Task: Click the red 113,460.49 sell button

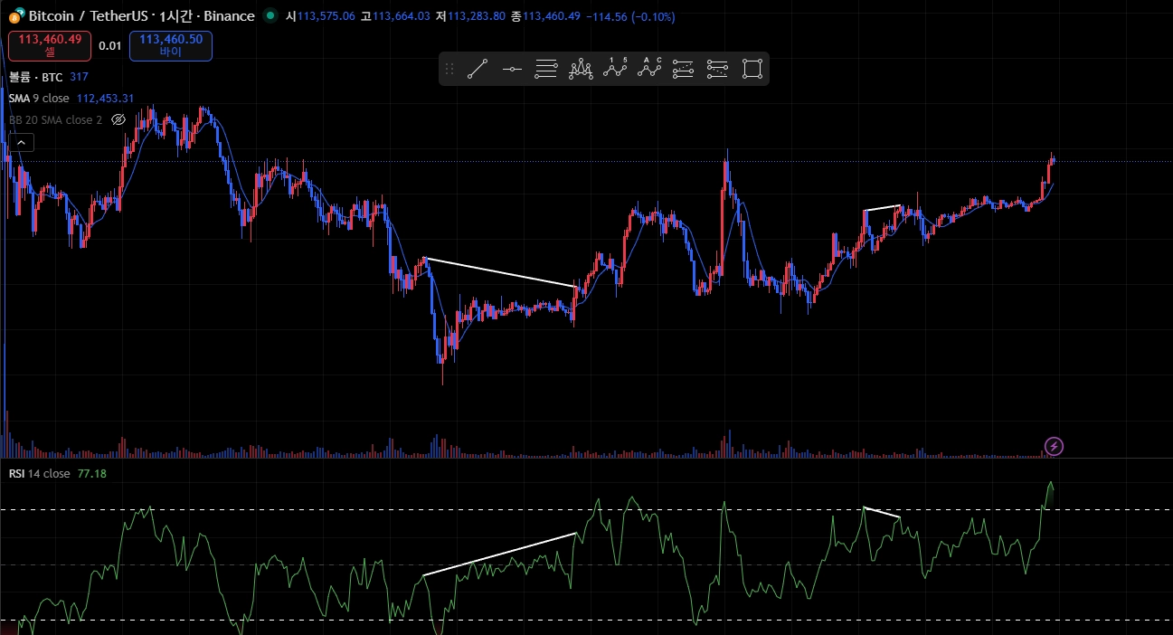Action: point(50,45)
